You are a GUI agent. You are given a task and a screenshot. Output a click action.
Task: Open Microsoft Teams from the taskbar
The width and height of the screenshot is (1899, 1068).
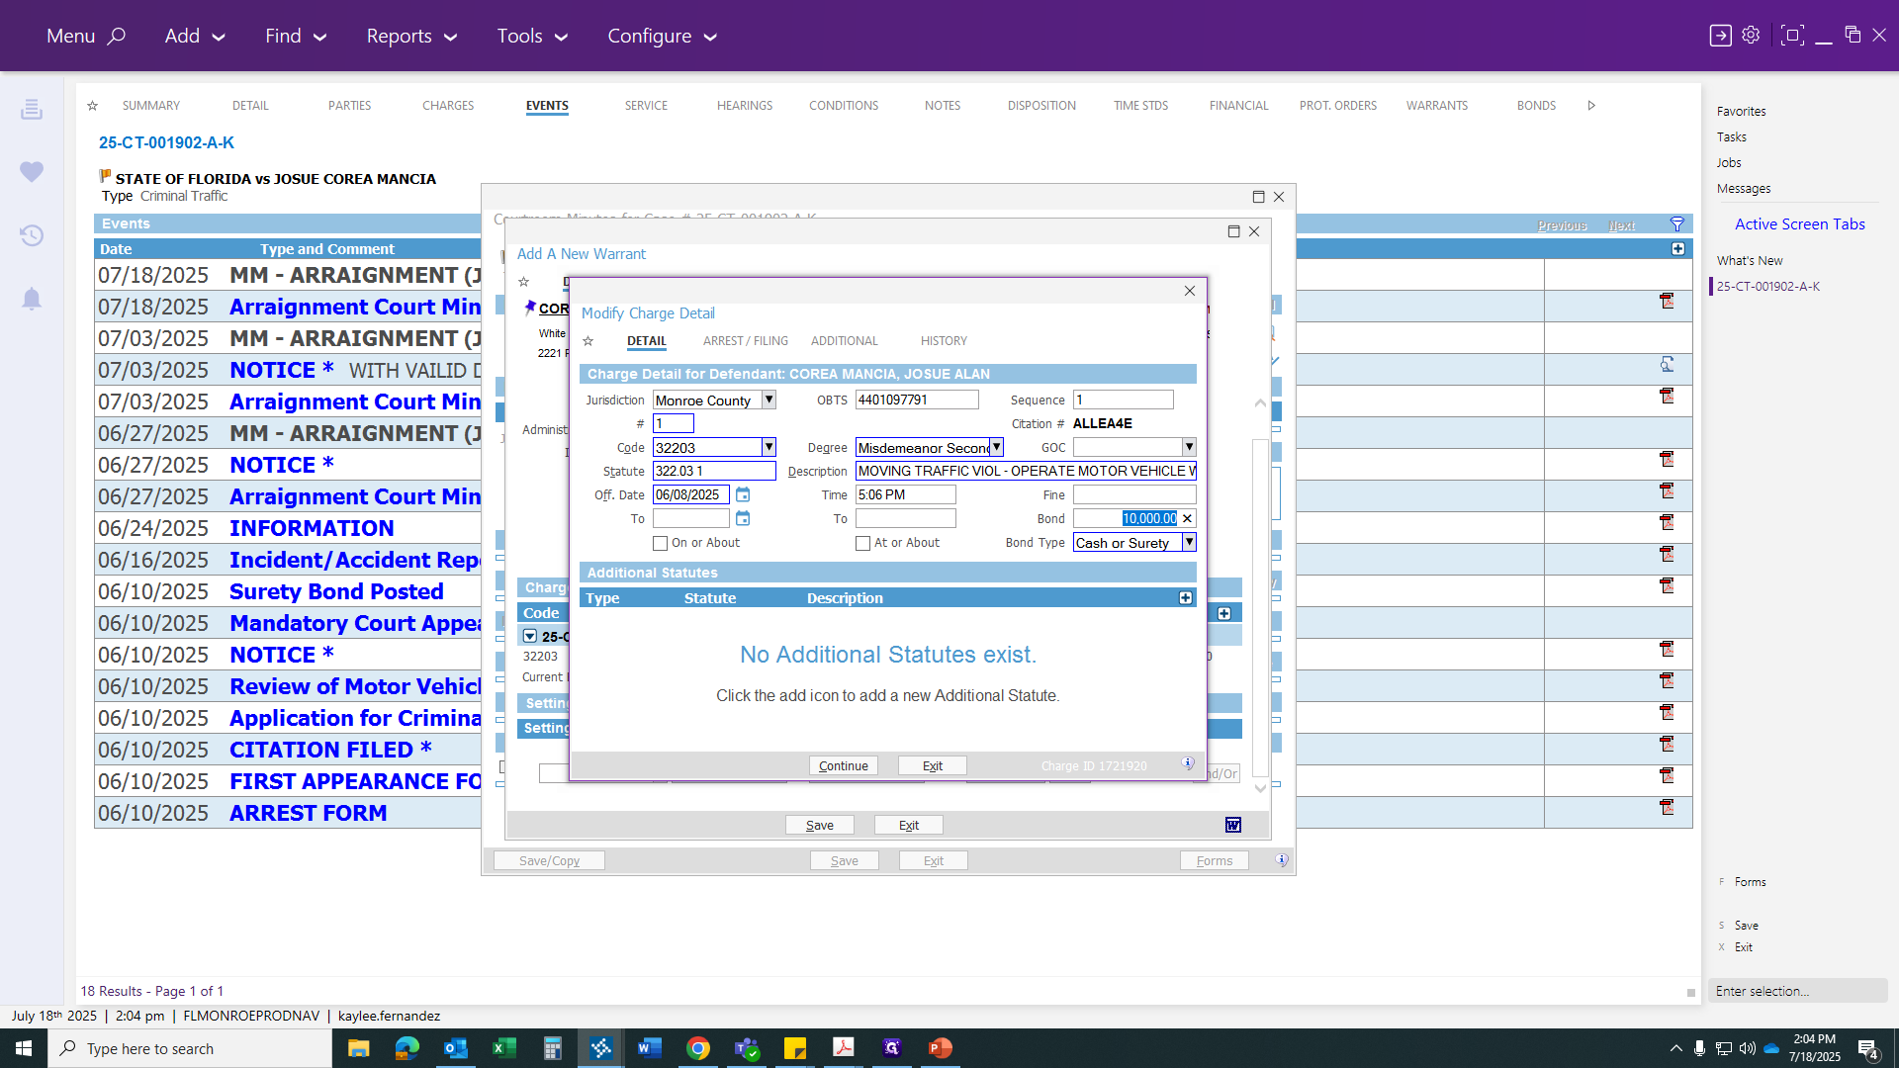pos(747,1048)
